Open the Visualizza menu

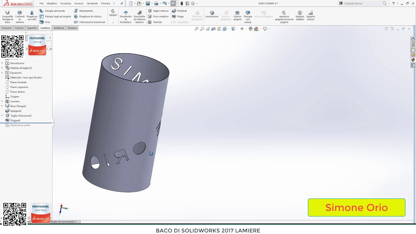pyautogui.click(x=65, y=3)
